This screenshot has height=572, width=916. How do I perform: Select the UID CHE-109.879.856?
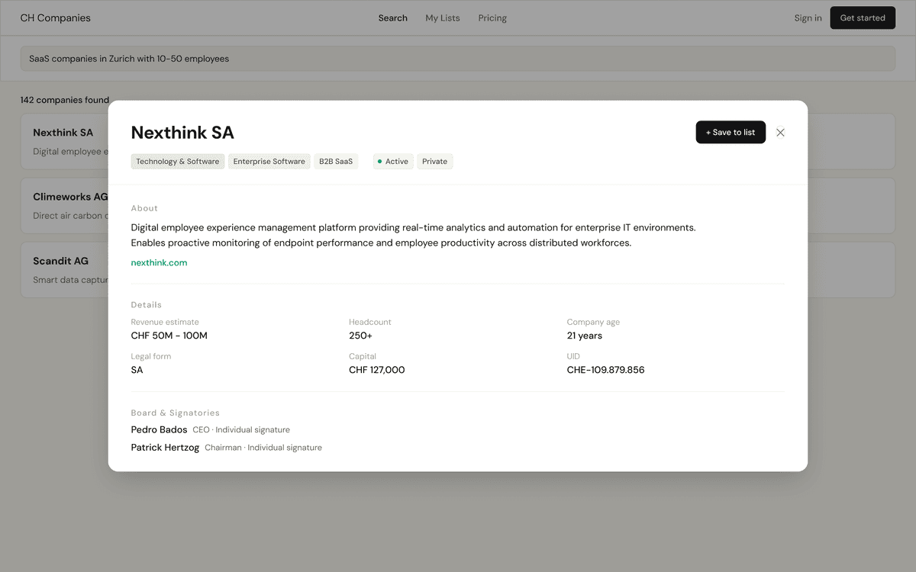pos(606,370)
